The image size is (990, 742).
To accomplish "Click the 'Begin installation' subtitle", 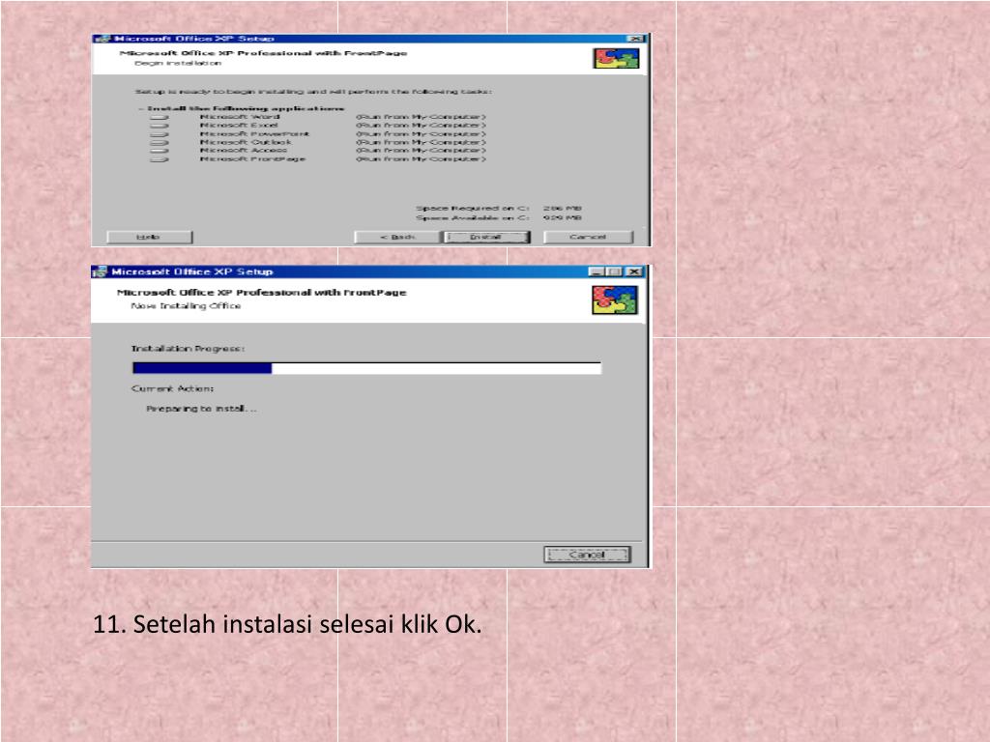I will (x=178, y=63).
